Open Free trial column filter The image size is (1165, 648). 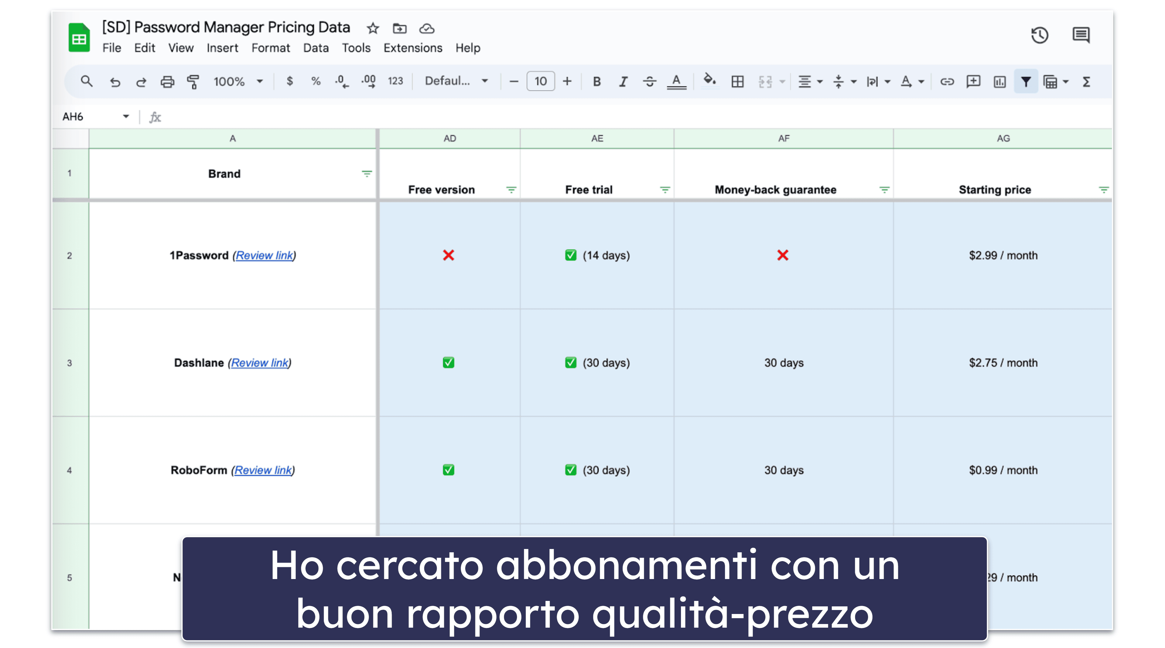coord(665,190)
